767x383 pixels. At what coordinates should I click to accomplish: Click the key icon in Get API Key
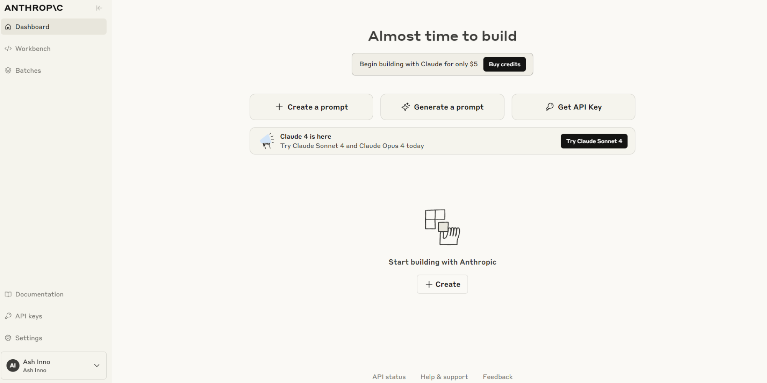pyautogui.click(x=550, y=107)
